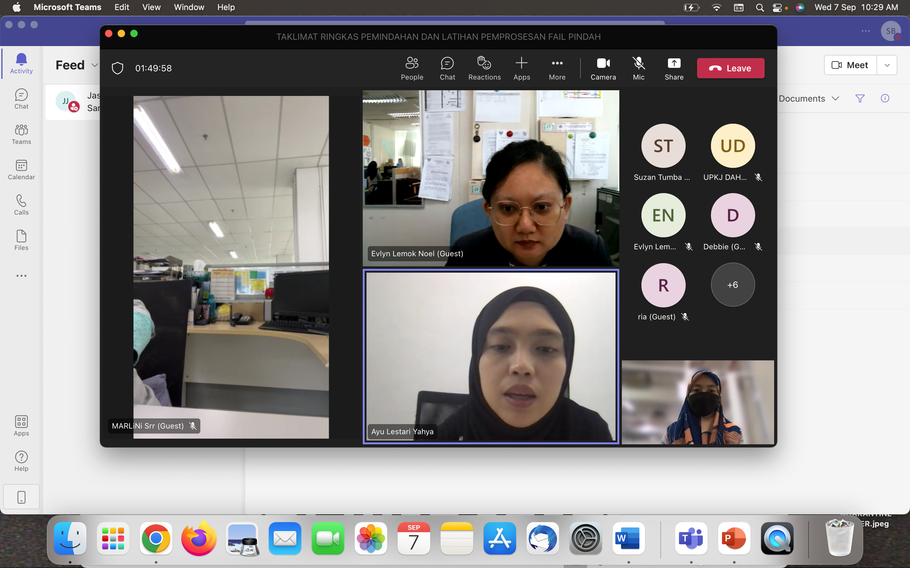Click the meeting security shield icon
The height and width of the screenshot is (568, 910).
118,68
